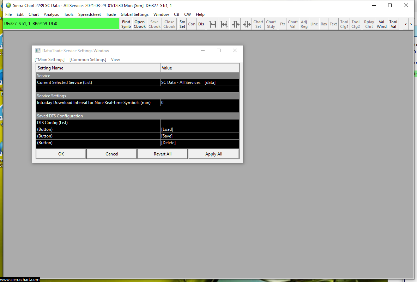Click the Close Cbook toolbar button
The height and width of the screenshot is (282, 417).
tap(169, 24)
